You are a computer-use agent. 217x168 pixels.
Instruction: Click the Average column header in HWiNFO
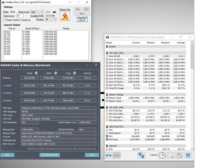180,43
